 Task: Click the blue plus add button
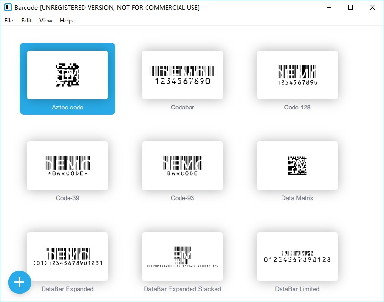coord(20,282)
